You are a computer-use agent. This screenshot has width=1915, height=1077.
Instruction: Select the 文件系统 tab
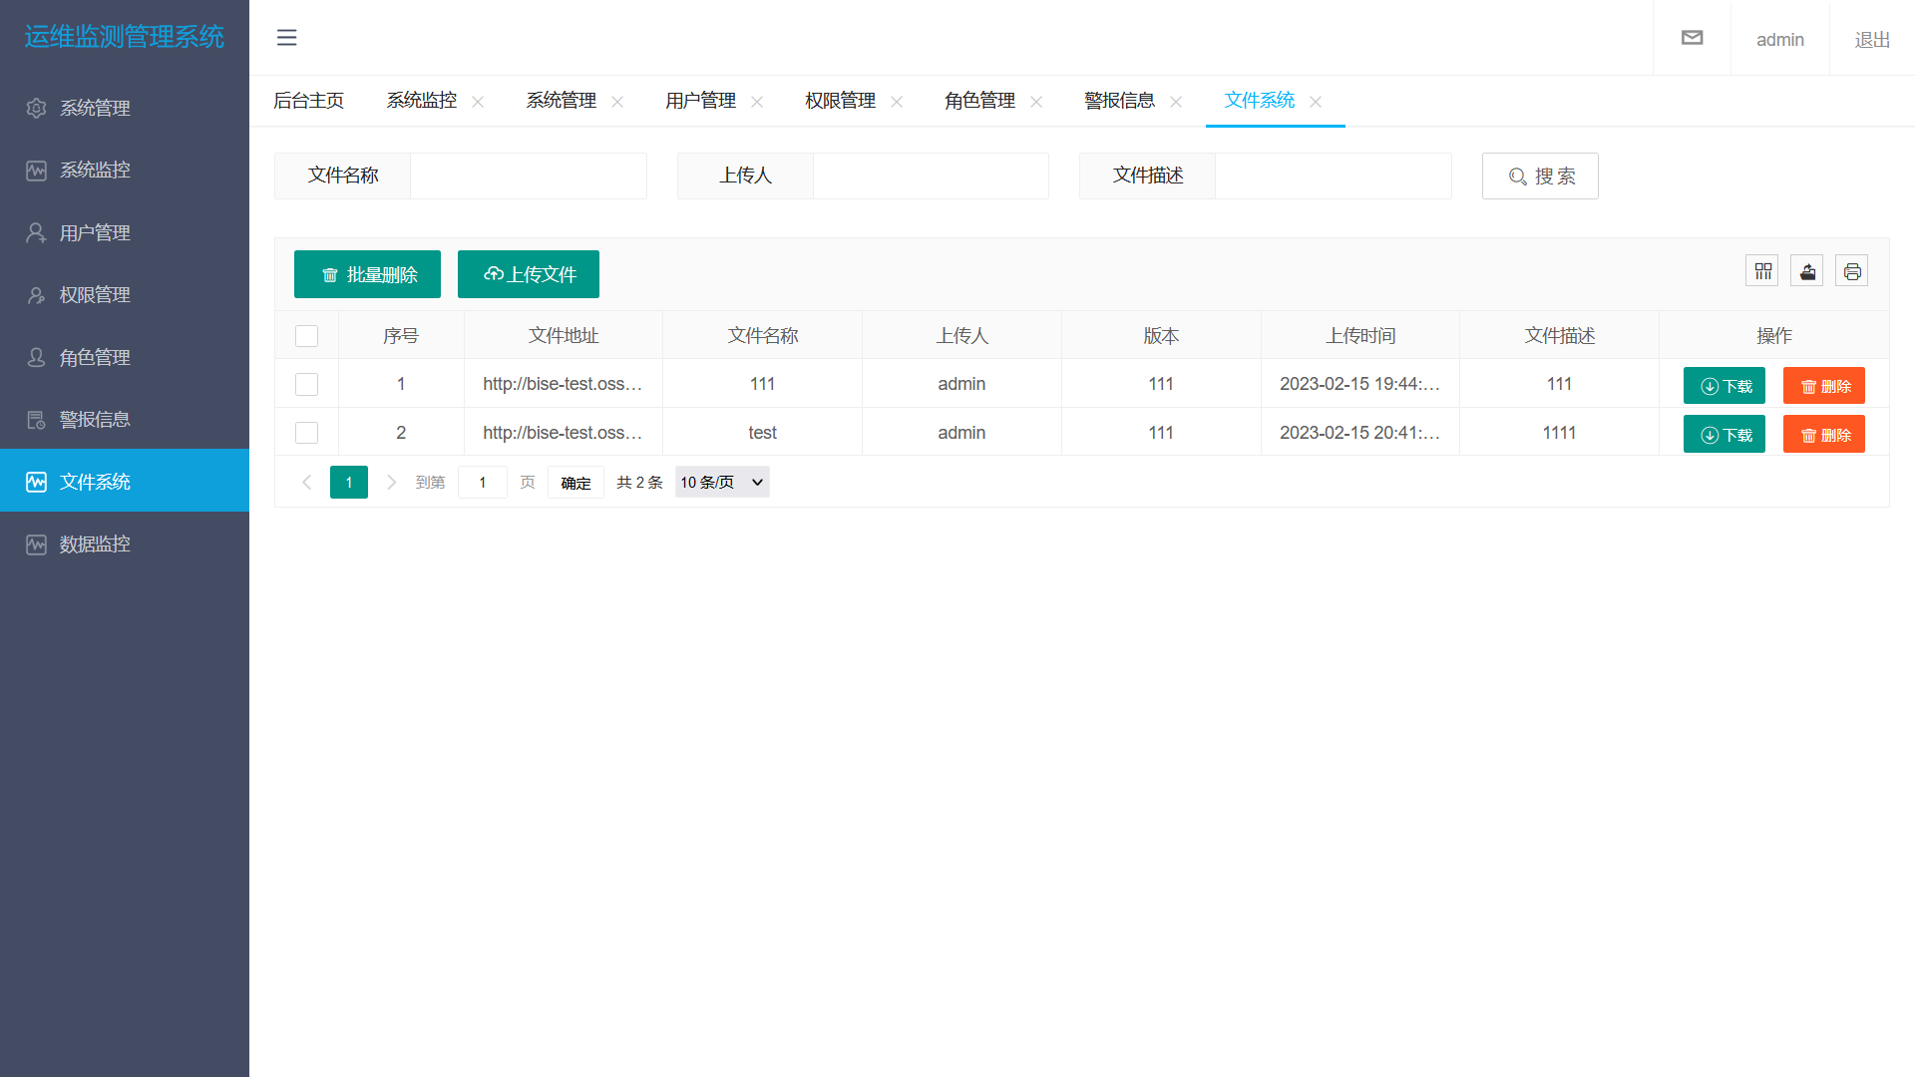click(x=1260, y=101)
